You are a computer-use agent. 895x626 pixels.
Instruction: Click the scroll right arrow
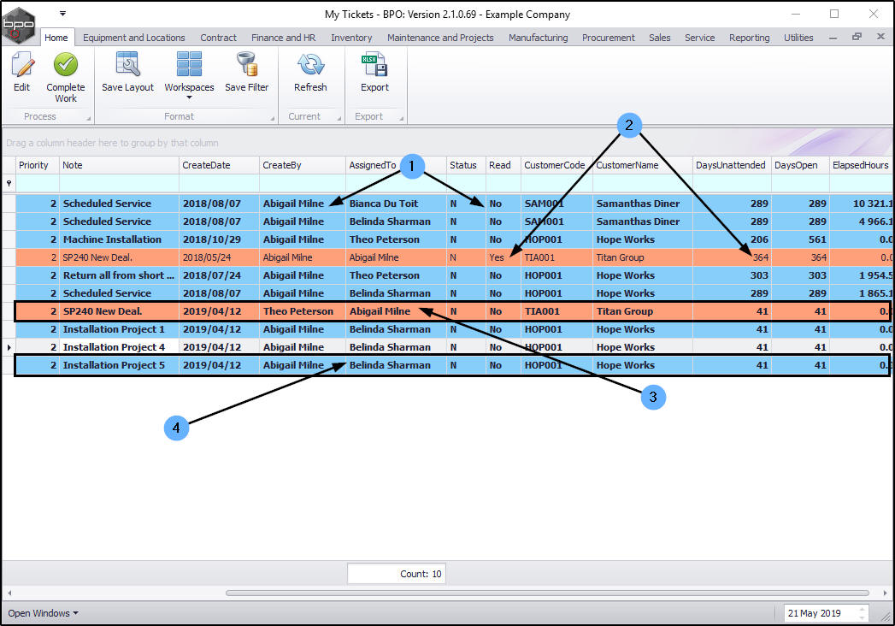click(x=886, y=593)
